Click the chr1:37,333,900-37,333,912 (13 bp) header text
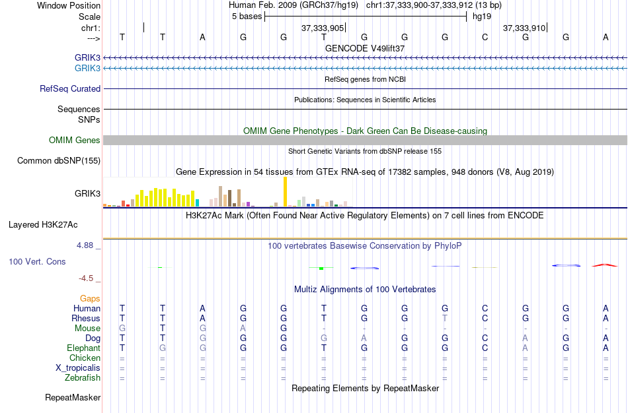Viewport: 628px width, 413px height. (x=434, y=5)
